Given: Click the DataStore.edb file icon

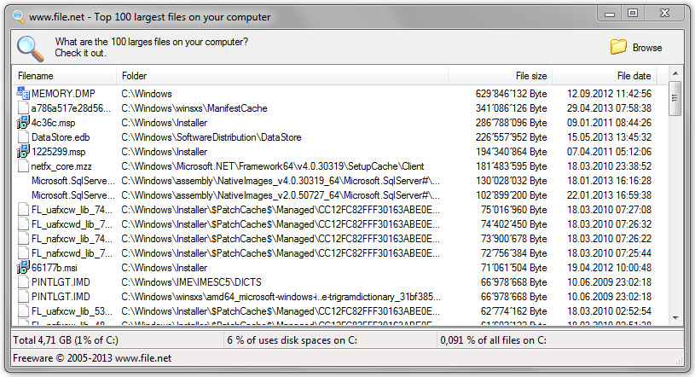Looking at the screenshot, I should (x=23, y=137).
